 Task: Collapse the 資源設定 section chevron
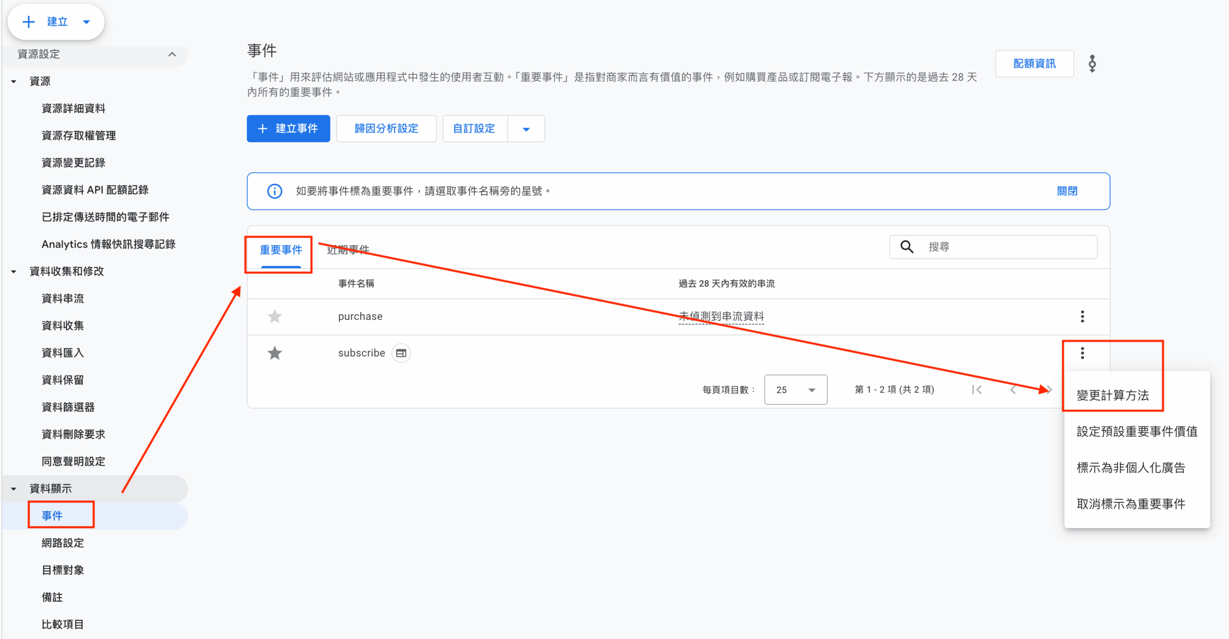pos(172,54)
